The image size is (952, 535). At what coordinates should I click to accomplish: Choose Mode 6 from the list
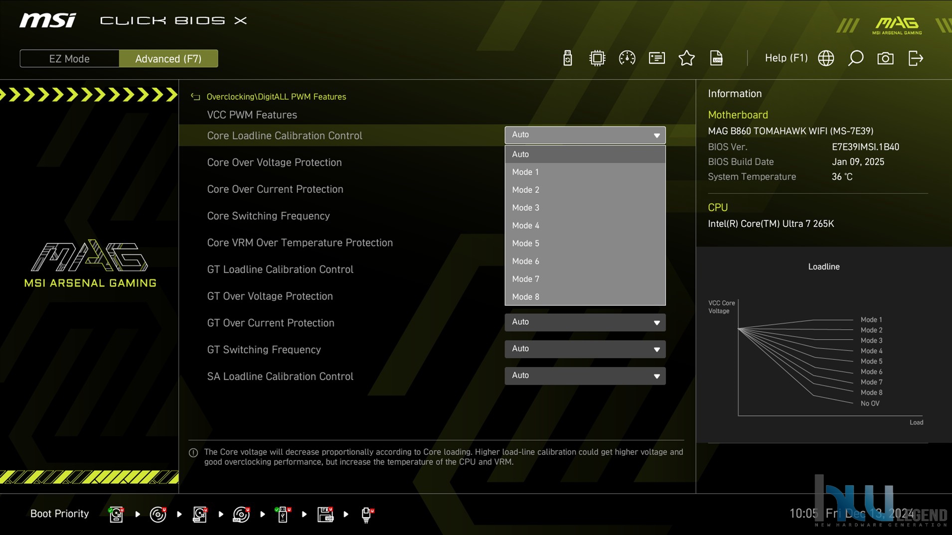(585, 262)
